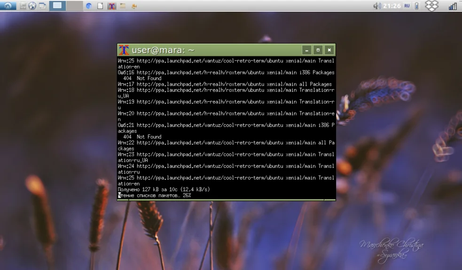Launch the file manager from the panel
Screen dimensions: 462x270
pyautogui.click(x=23, y=6)
